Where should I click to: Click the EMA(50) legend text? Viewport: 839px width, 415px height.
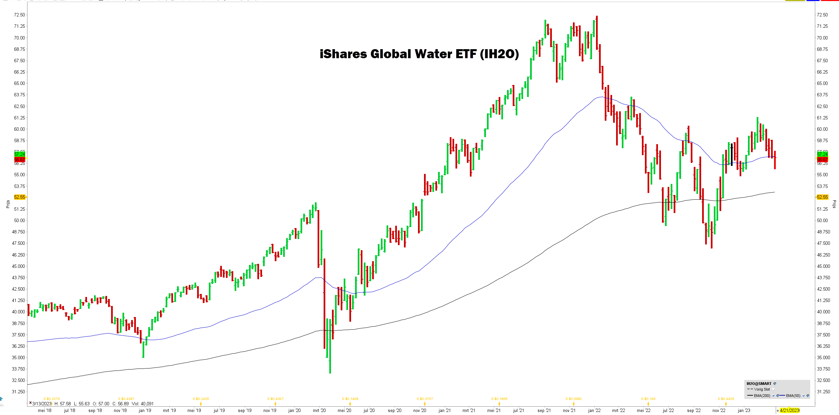click(793, 396)
